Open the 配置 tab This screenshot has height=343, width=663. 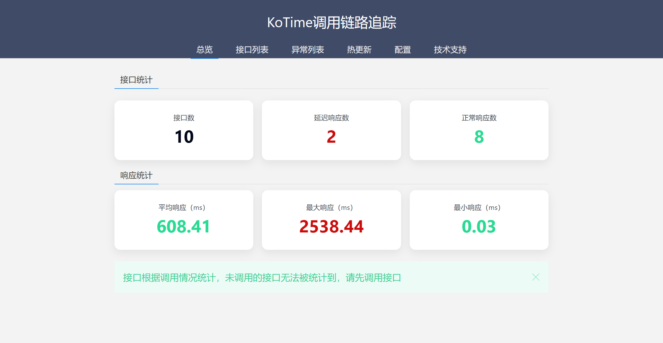tap(402, 50)
